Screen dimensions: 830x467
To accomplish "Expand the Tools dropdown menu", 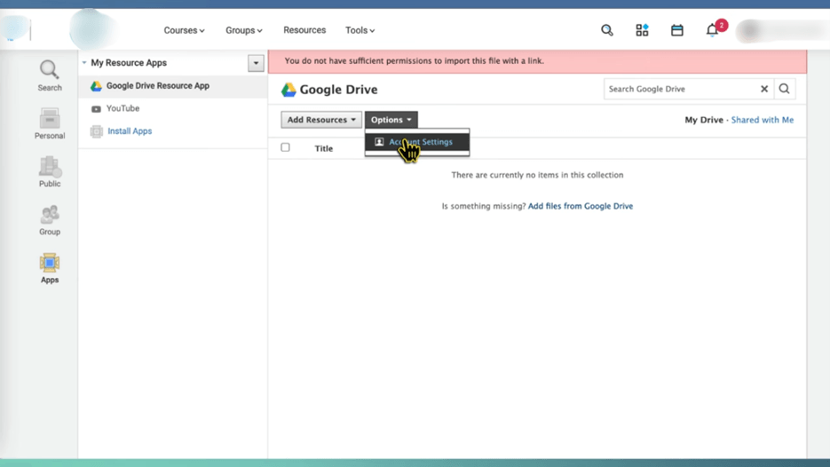I will 360,30.
